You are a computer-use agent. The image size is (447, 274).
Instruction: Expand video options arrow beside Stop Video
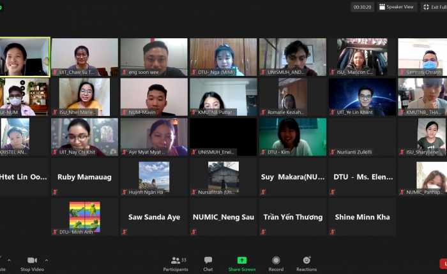tap(46, 260)
